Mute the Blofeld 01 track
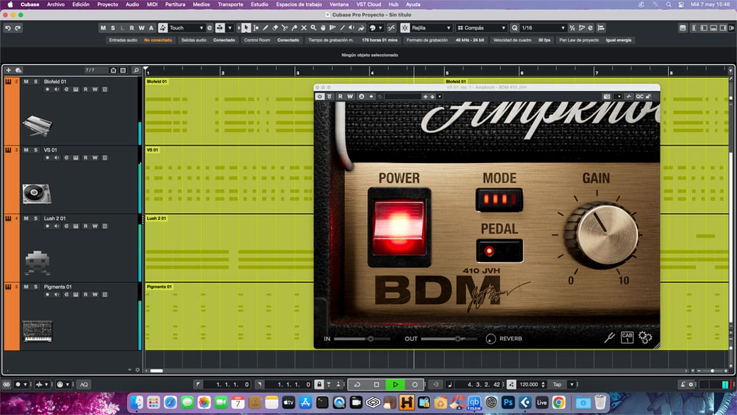The width and height of the screenshot is (737, 415). click(x=26, y=81)
